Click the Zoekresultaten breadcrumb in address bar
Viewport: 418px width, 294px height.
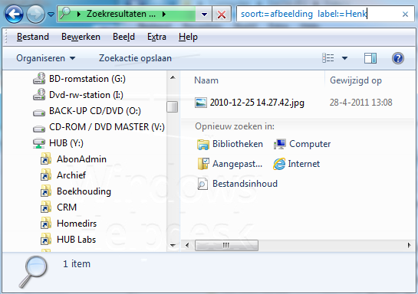(120, 14)
